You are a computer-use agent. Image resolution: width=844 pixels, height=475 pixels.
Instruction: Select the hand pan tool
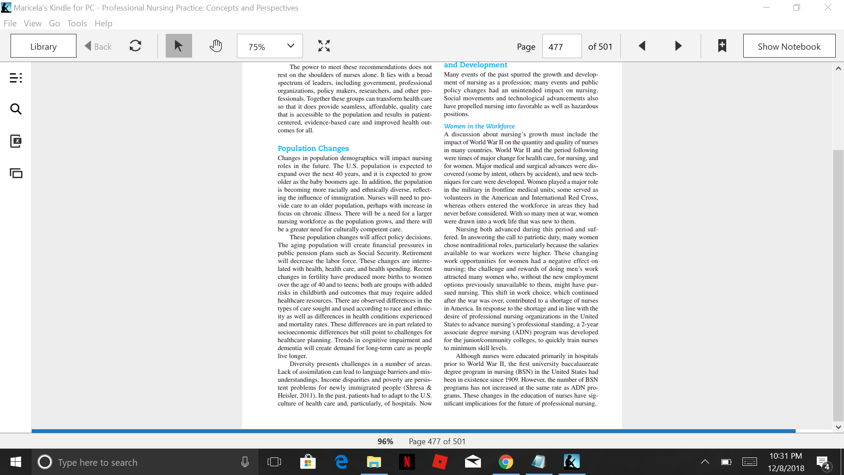pyautogui.click(x=215, y=46)
